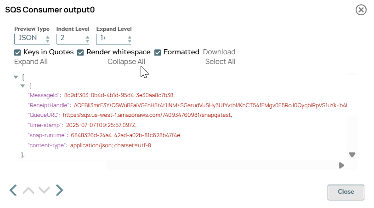Go to next output with right chevron
Image resolution: width=374 pixels, height=208 pixels.
59,190
